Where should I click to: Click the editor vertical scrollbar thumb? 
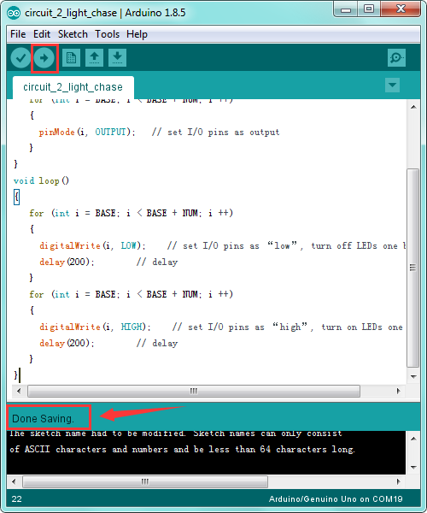pyautogui.click(x=413, y=268)
